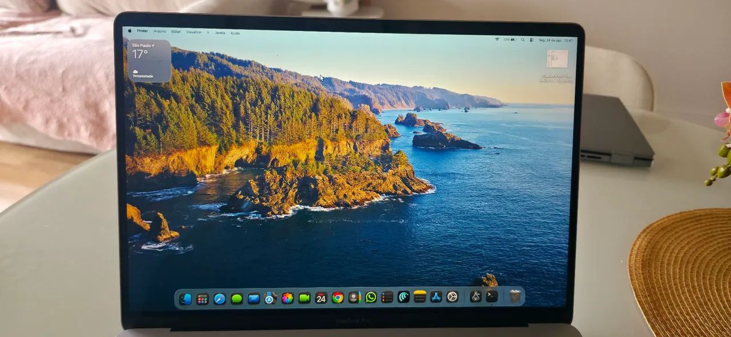Open Finder from the Dock

point(185,299)
